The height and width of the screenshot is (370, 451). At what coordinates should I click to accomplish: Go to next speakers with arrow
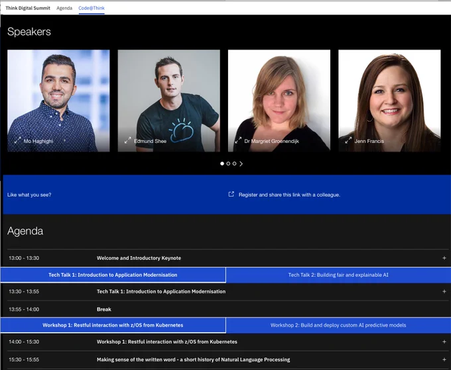point(241,163)
